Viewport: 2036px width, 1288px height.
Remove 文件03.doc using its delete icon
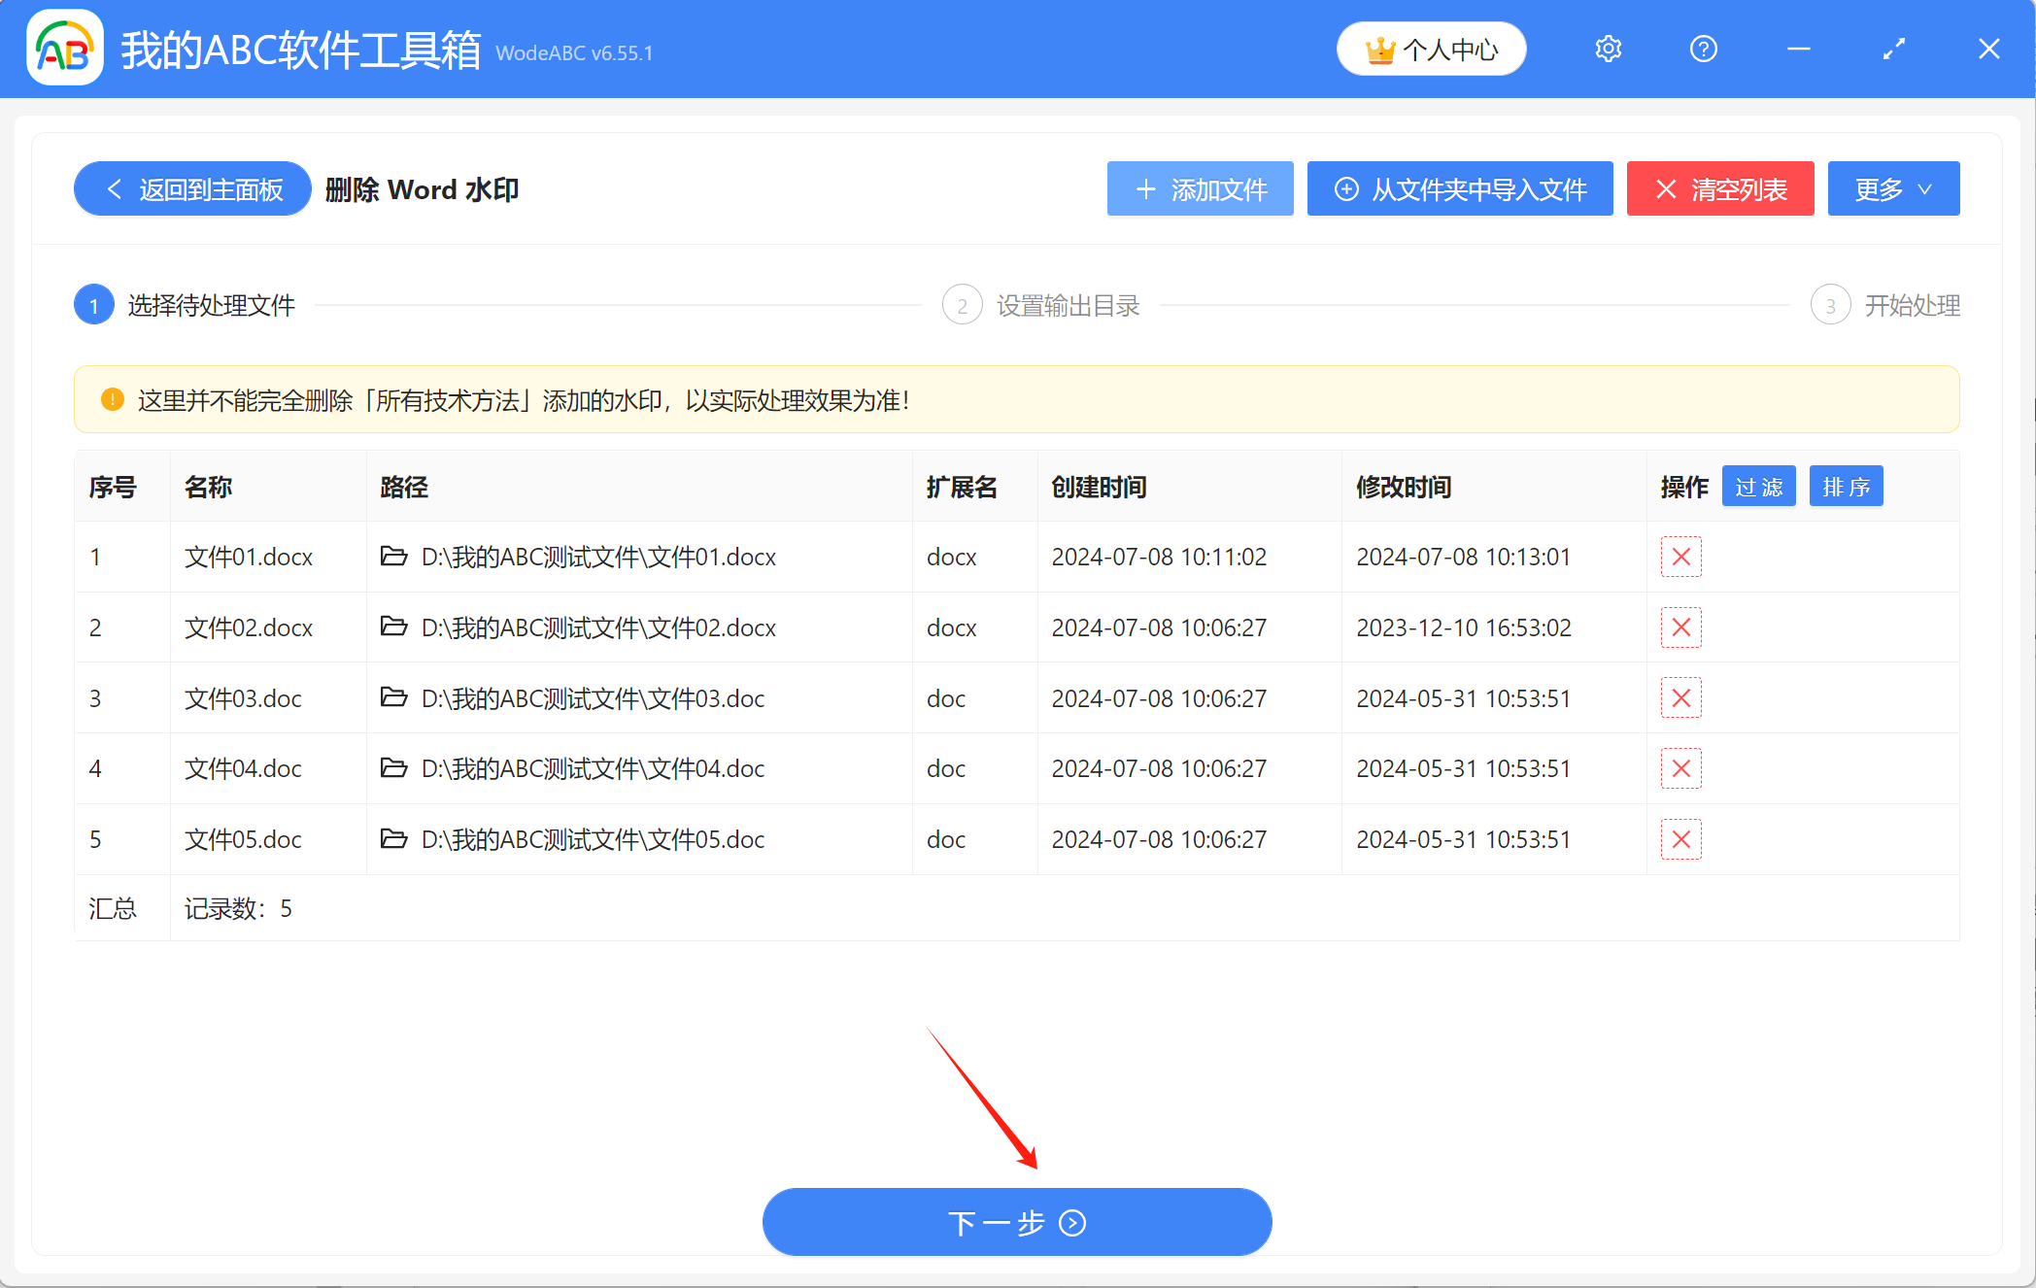point(1681,697)
